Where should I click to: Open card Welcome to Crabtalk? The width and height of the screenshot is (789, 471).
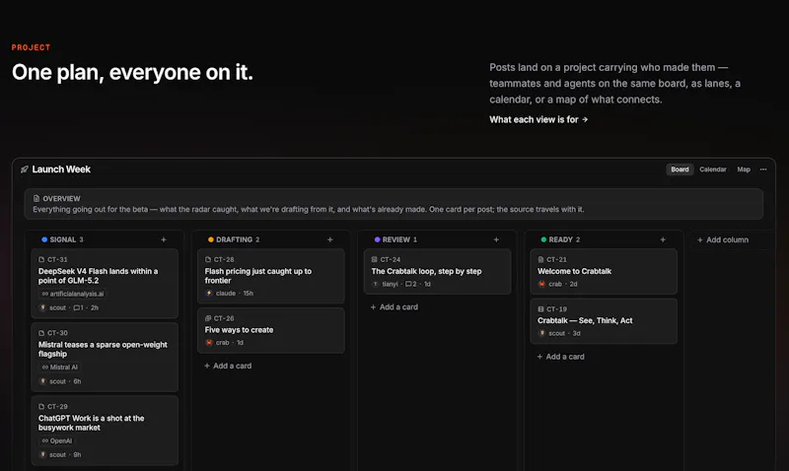[604, 271]
